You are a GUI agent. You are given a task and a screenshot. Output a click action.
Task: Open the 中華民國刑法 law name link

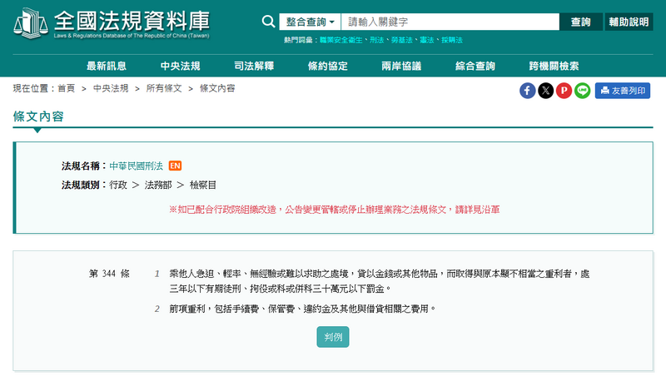pyautogui.click(x=136, y=166)
